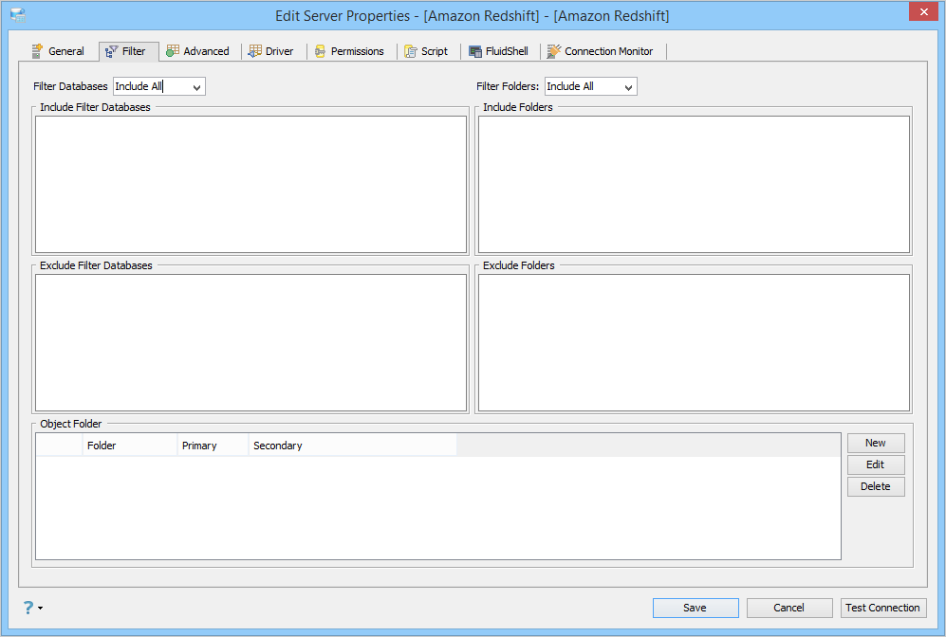Click inside Exclude Filter Databases list
Screen dimensions: 946x637
pos(251,343)
